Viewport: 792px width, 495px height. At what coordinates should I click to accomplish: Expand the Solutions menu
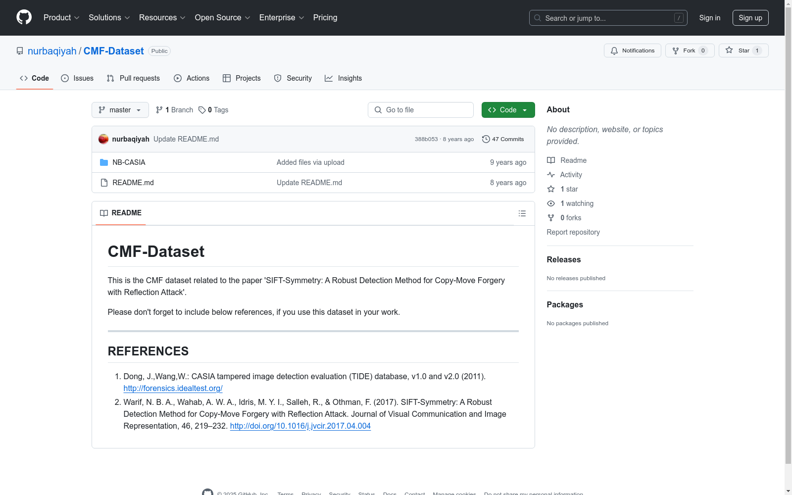(109, 18)
